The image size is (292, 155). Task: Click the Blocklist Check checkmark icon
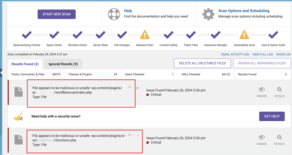point(78,35)
